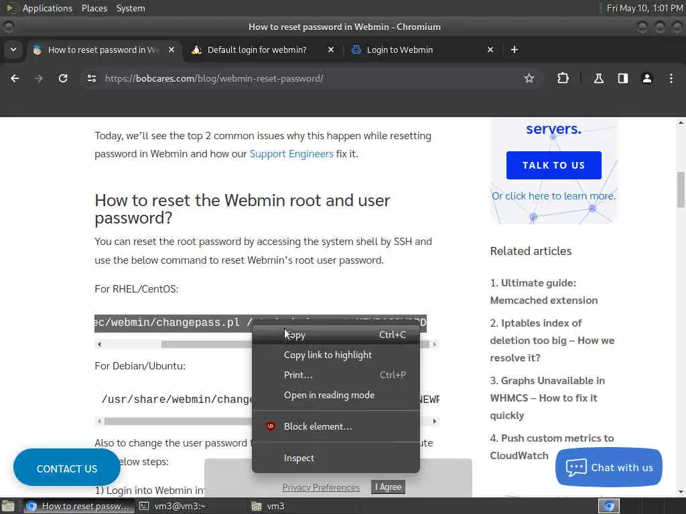Screen dimensions: 686x514
Task: Expand the tab search dropdown
Action: click(13, 50)
